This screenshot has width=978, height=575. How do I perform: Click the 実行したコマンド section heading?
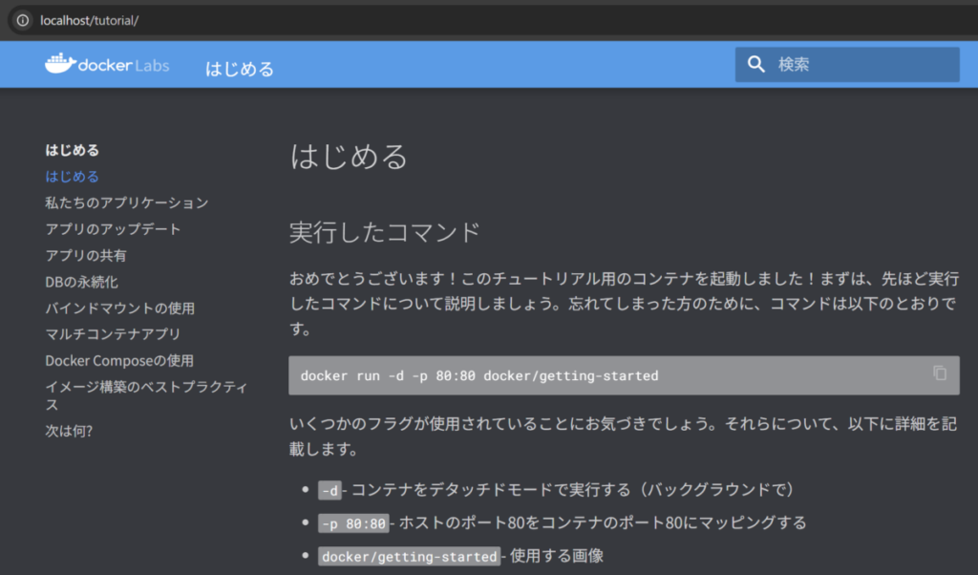384,232
